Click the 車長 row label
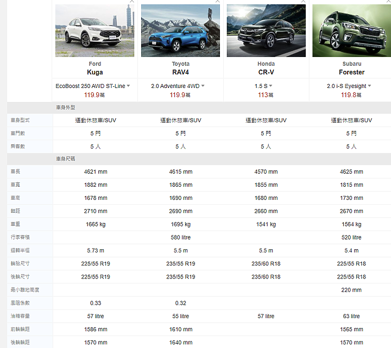This screenshot has width=391, height=348. pos(15,172)
